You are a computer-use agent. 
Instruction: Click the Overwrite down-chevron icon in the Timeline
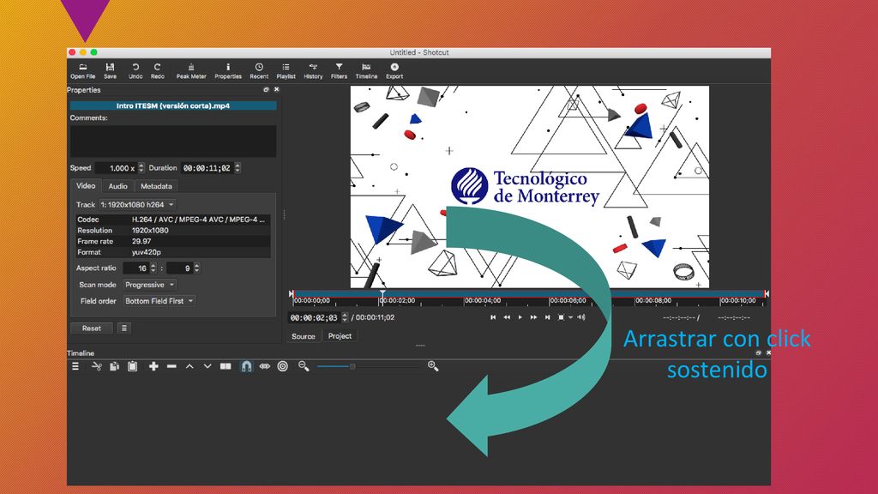click(x=207, y=366)
